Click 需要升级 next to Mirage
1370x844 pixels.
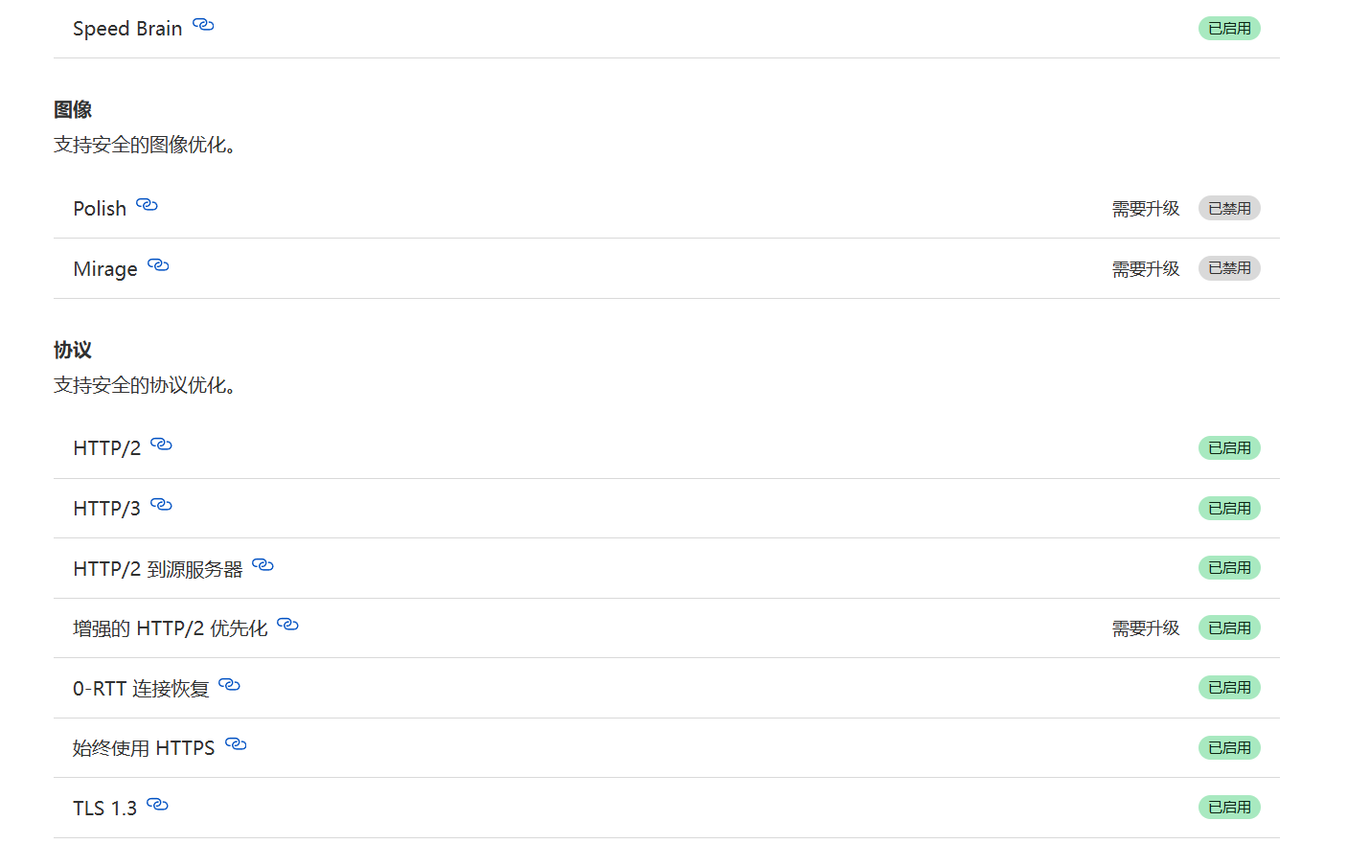(x=1146, y=268)
